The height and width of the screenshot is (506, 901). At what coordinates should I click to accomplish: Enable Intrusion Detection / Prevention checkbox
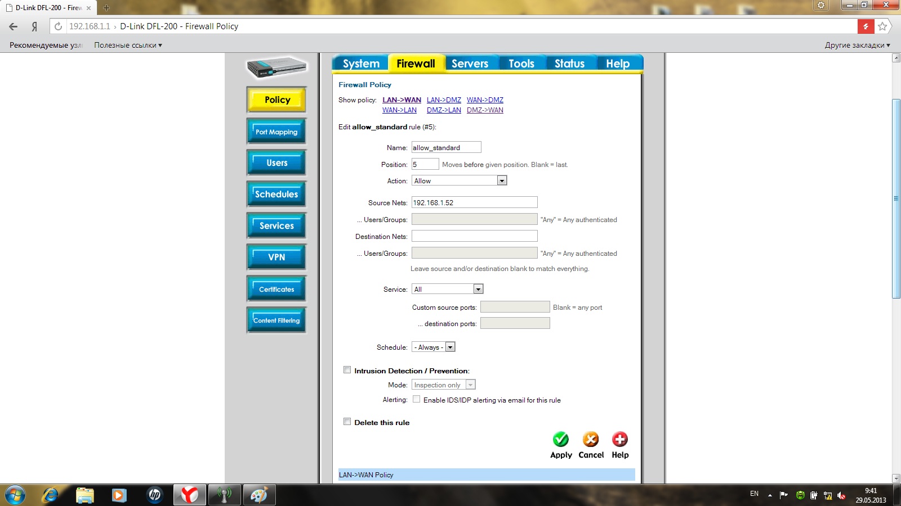point(347,370)
